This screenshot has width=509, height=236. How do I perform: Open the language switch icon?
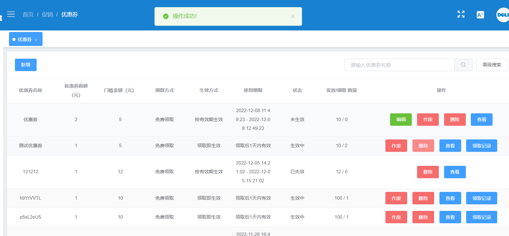(x=480, y=15)
